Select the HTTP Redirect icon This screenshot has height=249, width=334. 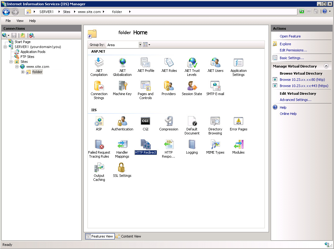[x=146, y=147]
